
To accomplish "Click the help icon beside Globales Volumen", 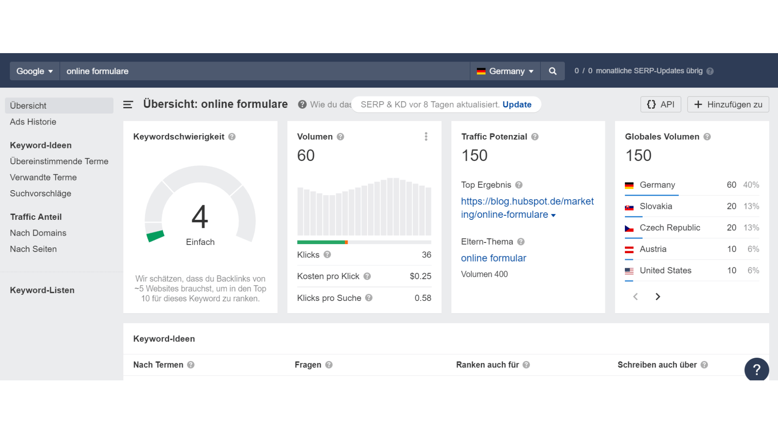I will (x=707, y=137).
